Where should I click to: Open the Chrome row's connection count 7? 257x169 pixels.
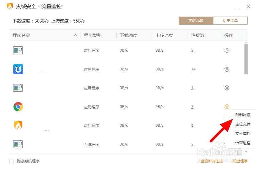point(192,107)
